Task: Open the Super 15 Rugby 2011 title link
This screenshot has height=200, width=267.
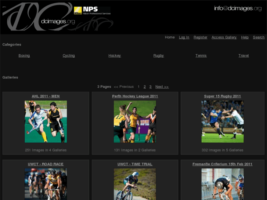Action: 223,96
